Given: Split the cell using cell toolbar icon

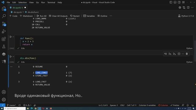Looking at the screenshot, I should tap(179, 54).
